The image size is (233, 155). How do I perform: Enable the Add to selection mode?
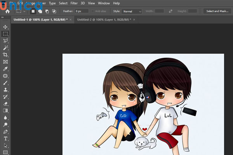[40, 11]
